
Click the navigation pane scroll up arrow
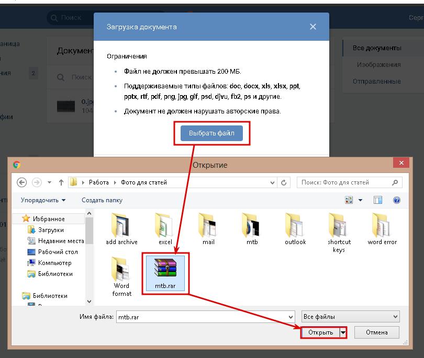89,214
